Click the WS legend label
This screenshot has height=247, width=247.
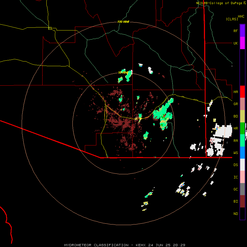[235, 153]
